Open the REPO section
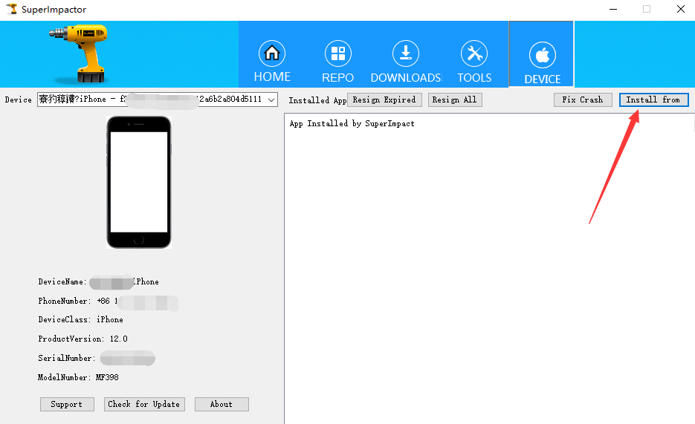Viewport: 695px width, 424px height. tap(337, 62)
